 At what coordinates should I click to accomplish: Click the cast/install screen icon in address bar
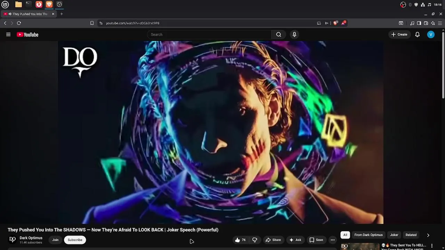(319, 23)
